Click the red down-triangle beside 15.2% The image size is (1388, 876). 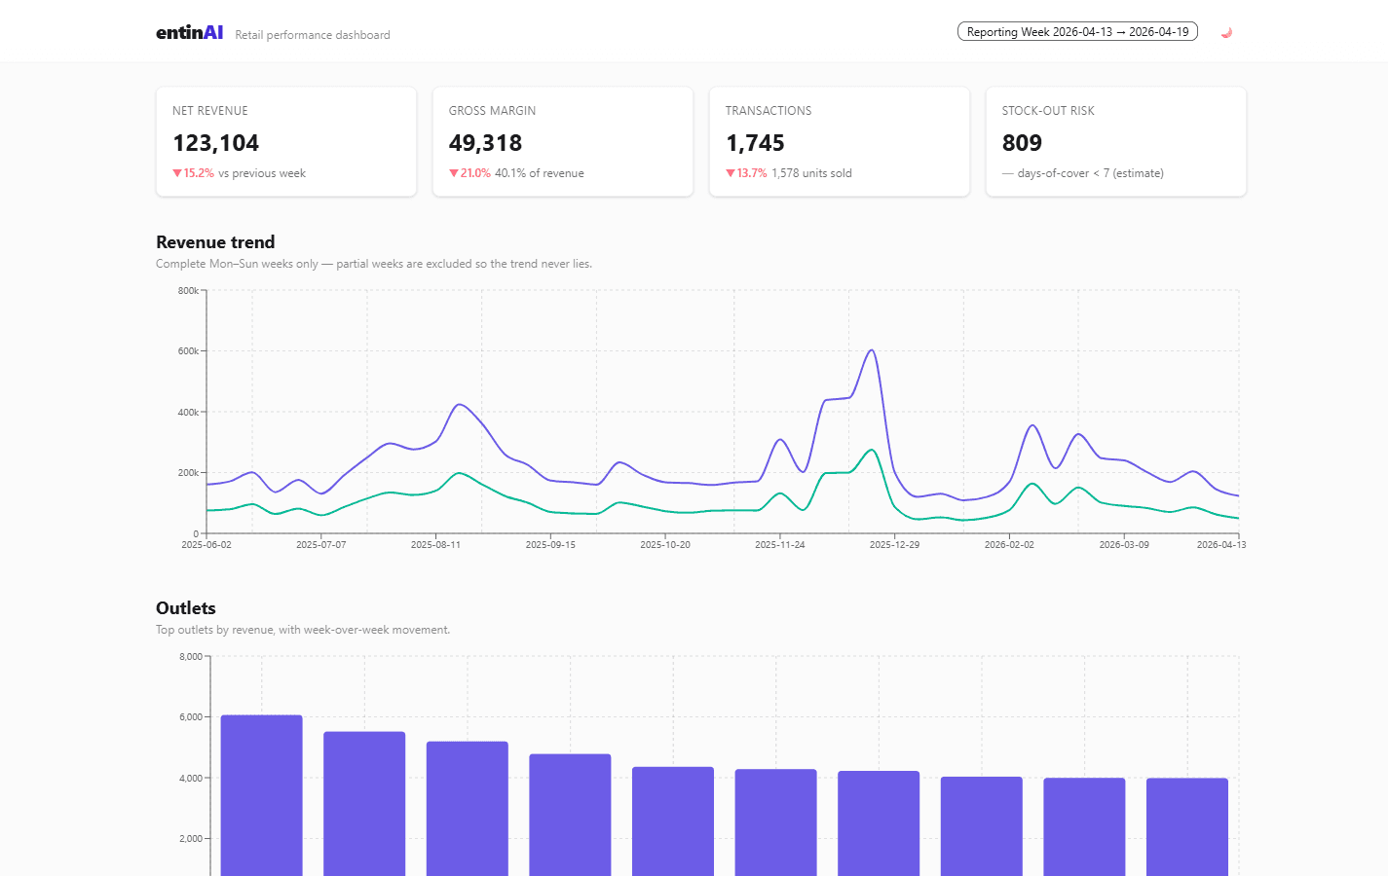pyautogui.click(x=177, y=173)
